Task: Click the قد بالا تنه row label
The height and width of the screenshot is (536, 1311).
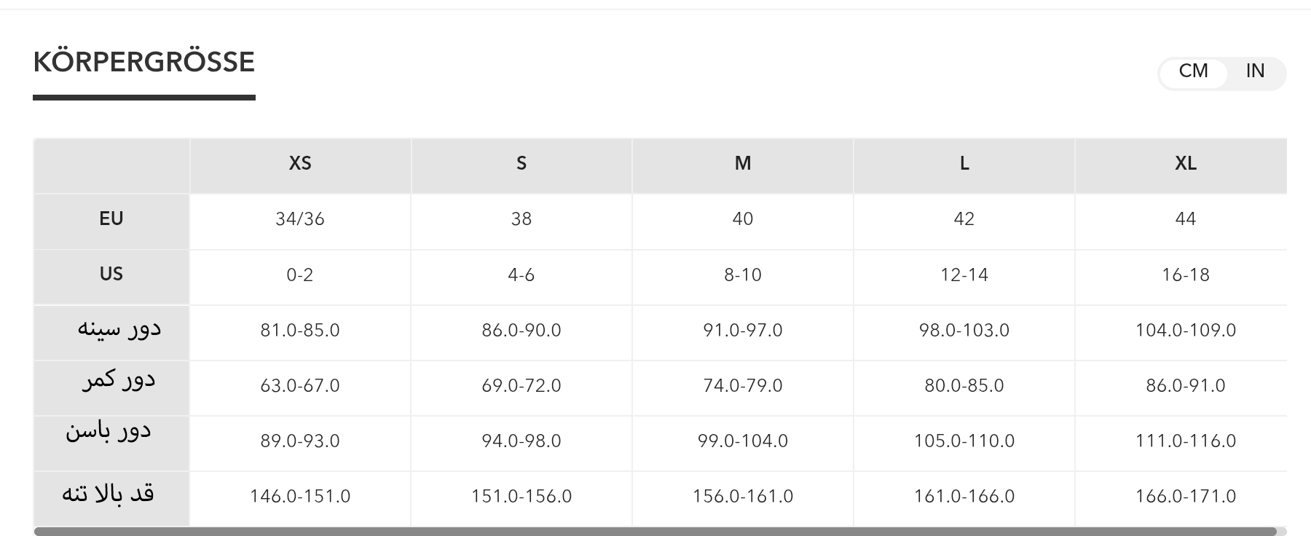Action: (108, 494)
